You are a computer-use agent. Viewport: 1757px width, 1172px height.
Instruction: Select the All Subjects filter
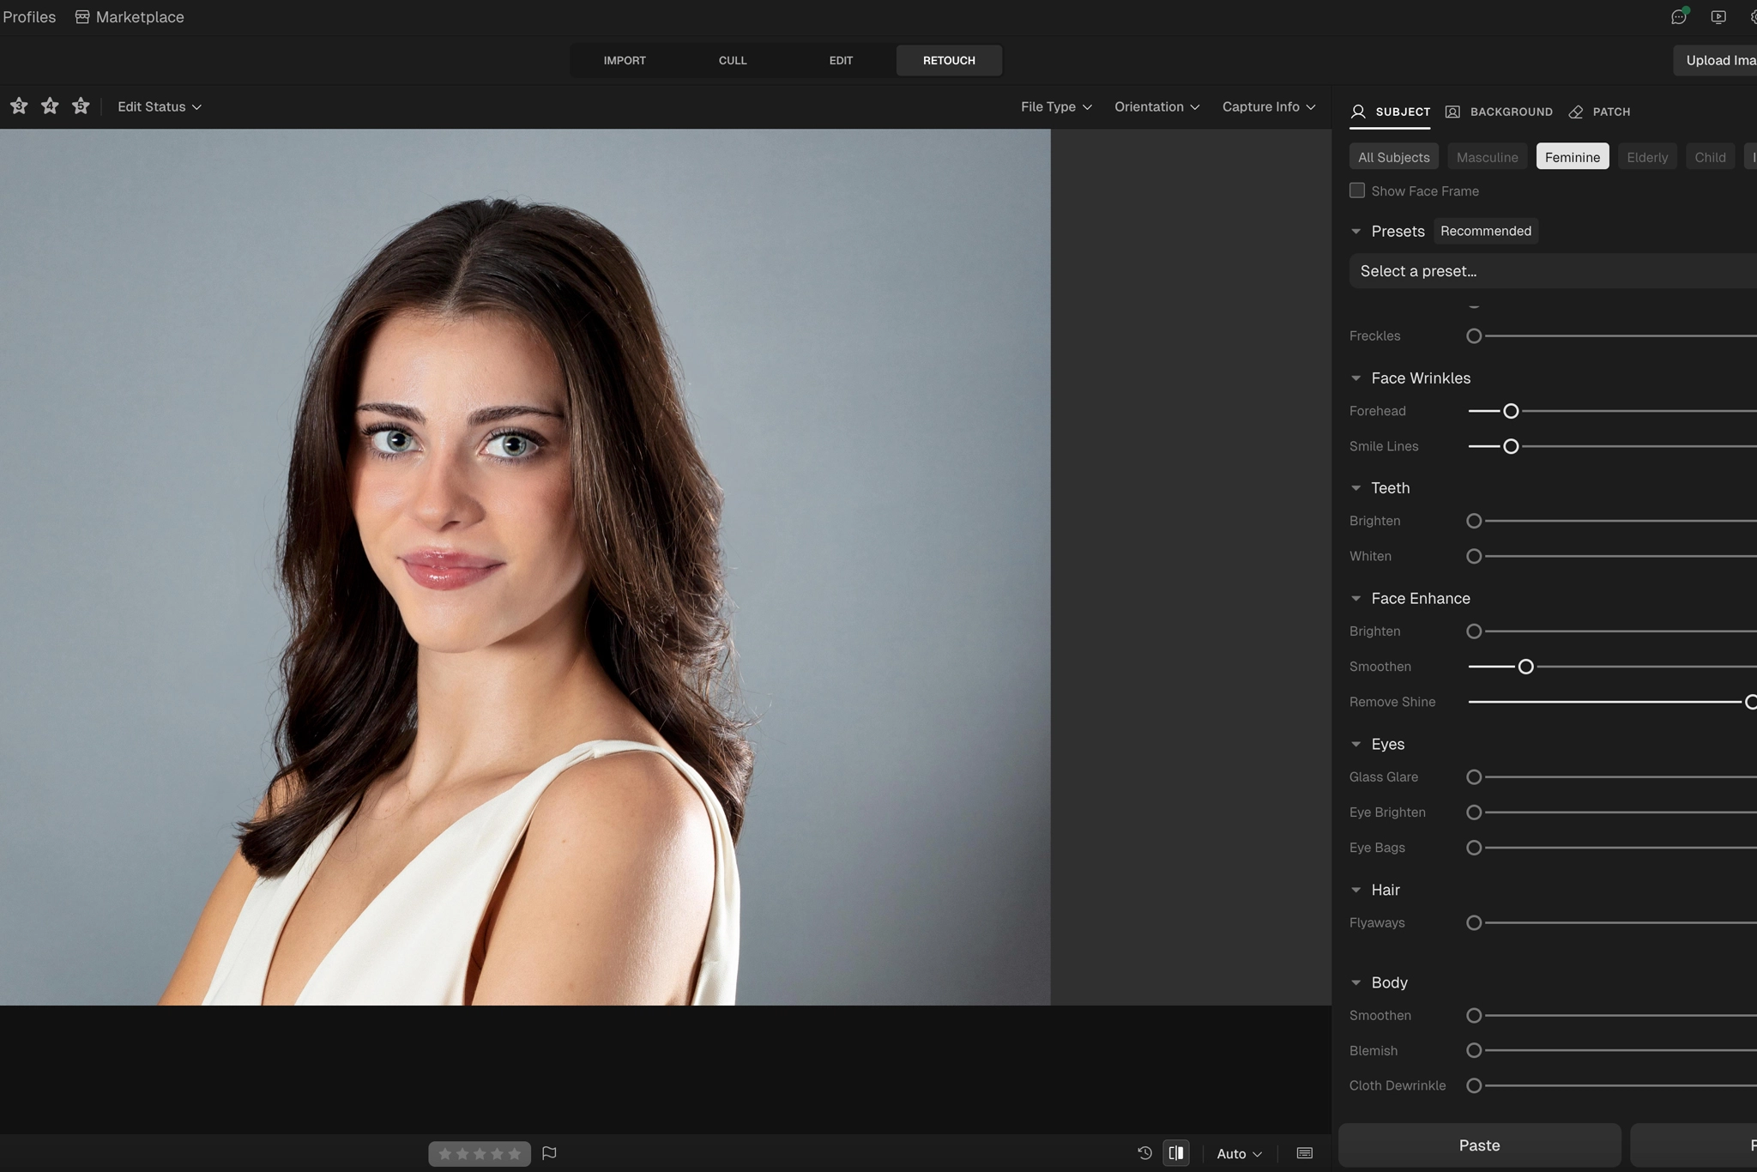pyautogui.click(x=1394, y=157)
